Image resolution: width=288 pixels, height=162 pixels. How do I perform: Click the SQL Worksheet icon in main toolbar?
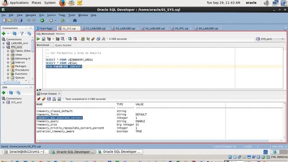pyautogui.click(x=63, y=20)
